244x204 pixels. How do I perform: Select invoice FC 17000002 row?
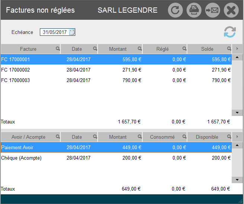[x=112, y=70]
